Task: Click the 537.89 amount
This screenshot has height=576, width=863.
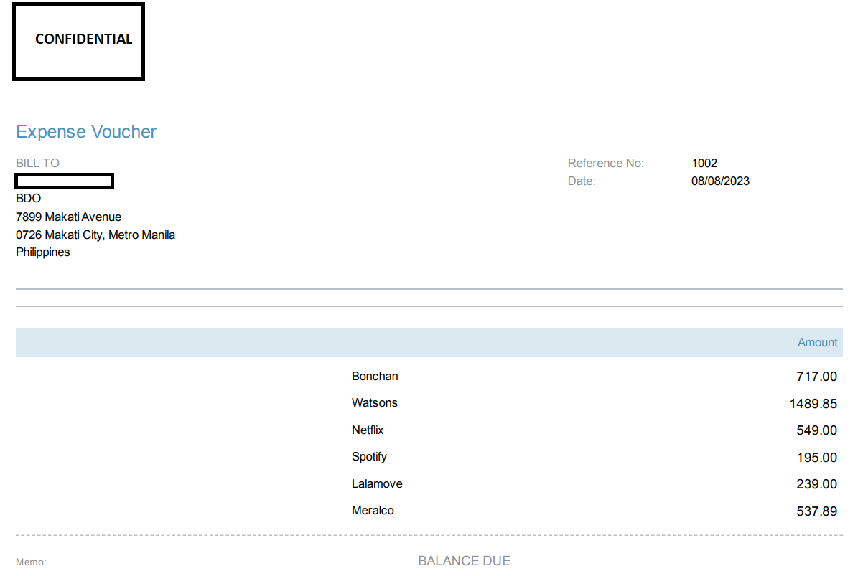Action: pyautogui.click(x=816, y=511)
